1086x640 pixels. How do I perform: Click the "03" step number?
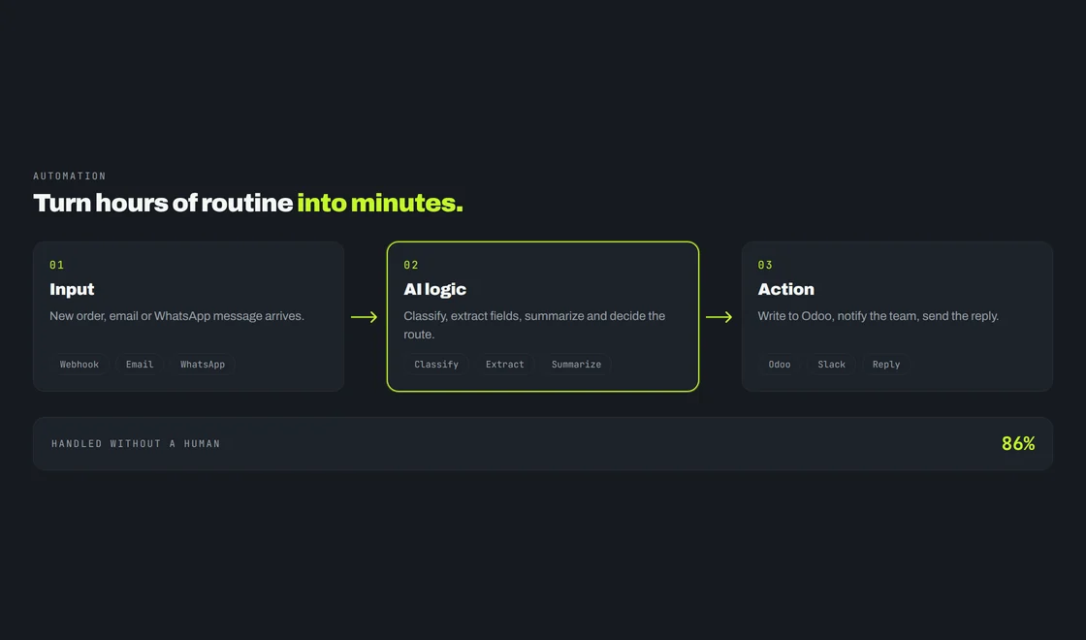(x=765, y=266)
